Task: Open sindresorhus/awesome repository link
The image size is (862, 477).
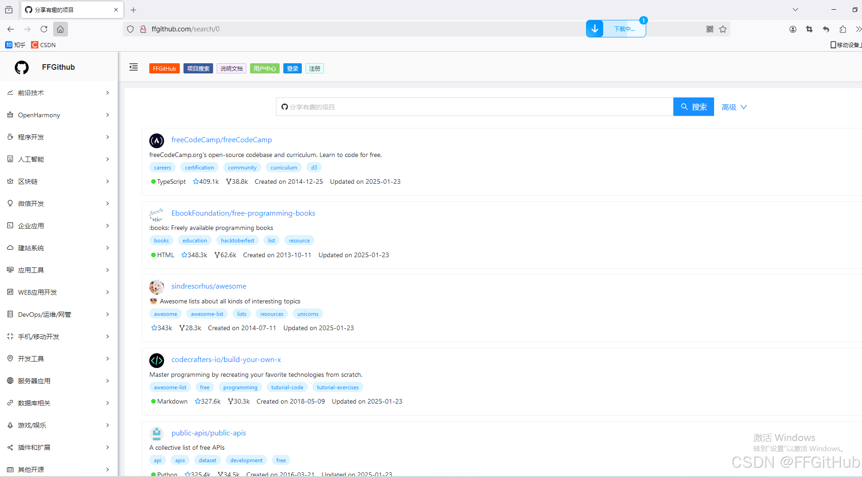Action: coord(209,286)
